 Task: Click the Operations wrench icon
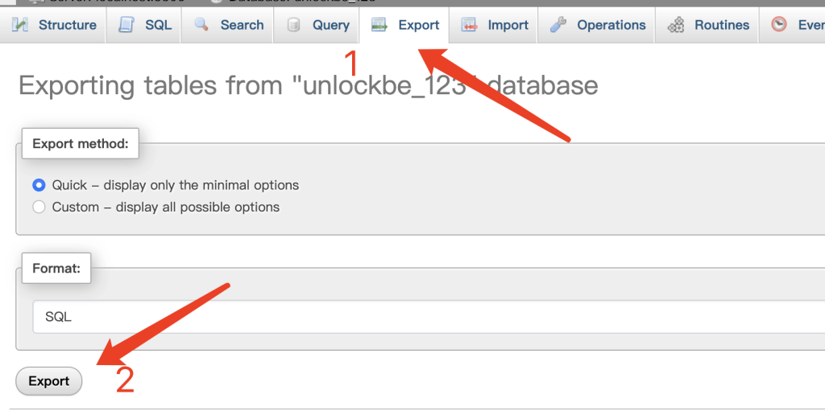tap(558, 25)
